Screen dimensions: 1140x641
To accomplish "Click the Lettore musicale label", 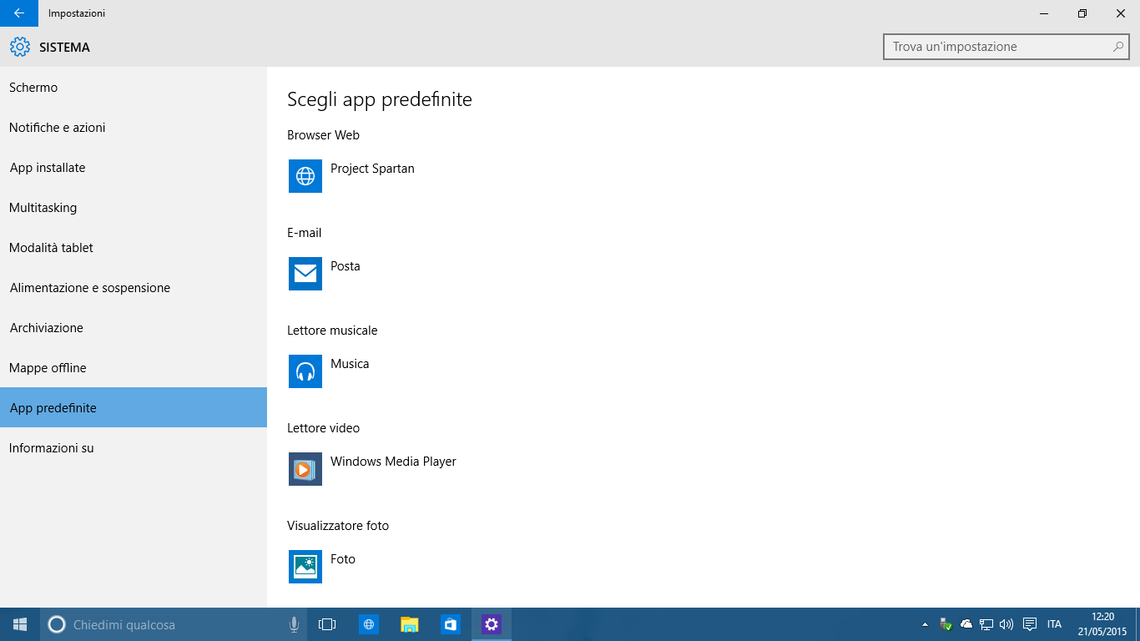I will click(x=332, y=331).
